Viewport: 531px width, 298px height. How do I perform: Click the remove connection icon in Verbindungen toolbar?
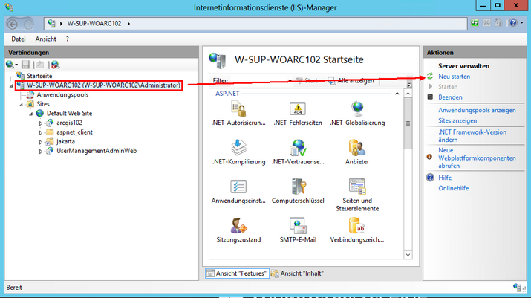[55, 65]
